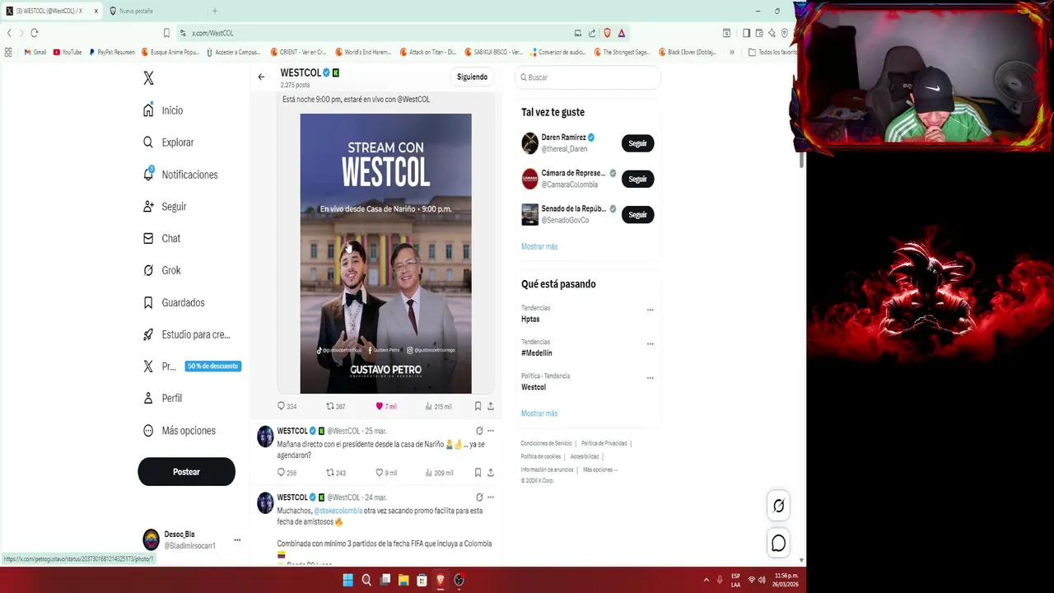Open Grok icon on 25 mar. post
Screen dimensions: 1054x593
click(x=479, y=431)
